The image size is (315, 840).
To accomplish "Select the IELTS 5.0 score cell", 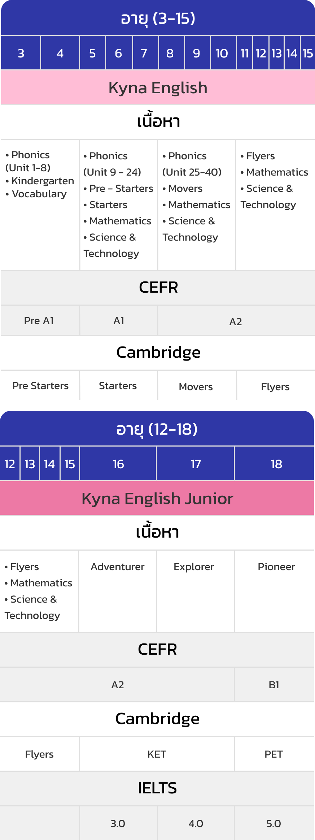I will tap(274, 823).
